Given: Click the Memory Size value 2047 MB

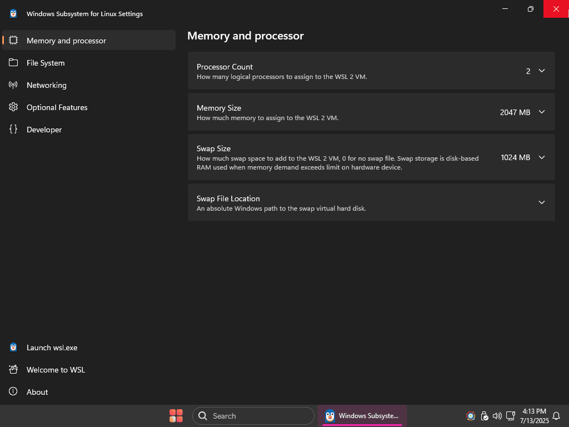Looking at the screenshot, I should (515, 112).
